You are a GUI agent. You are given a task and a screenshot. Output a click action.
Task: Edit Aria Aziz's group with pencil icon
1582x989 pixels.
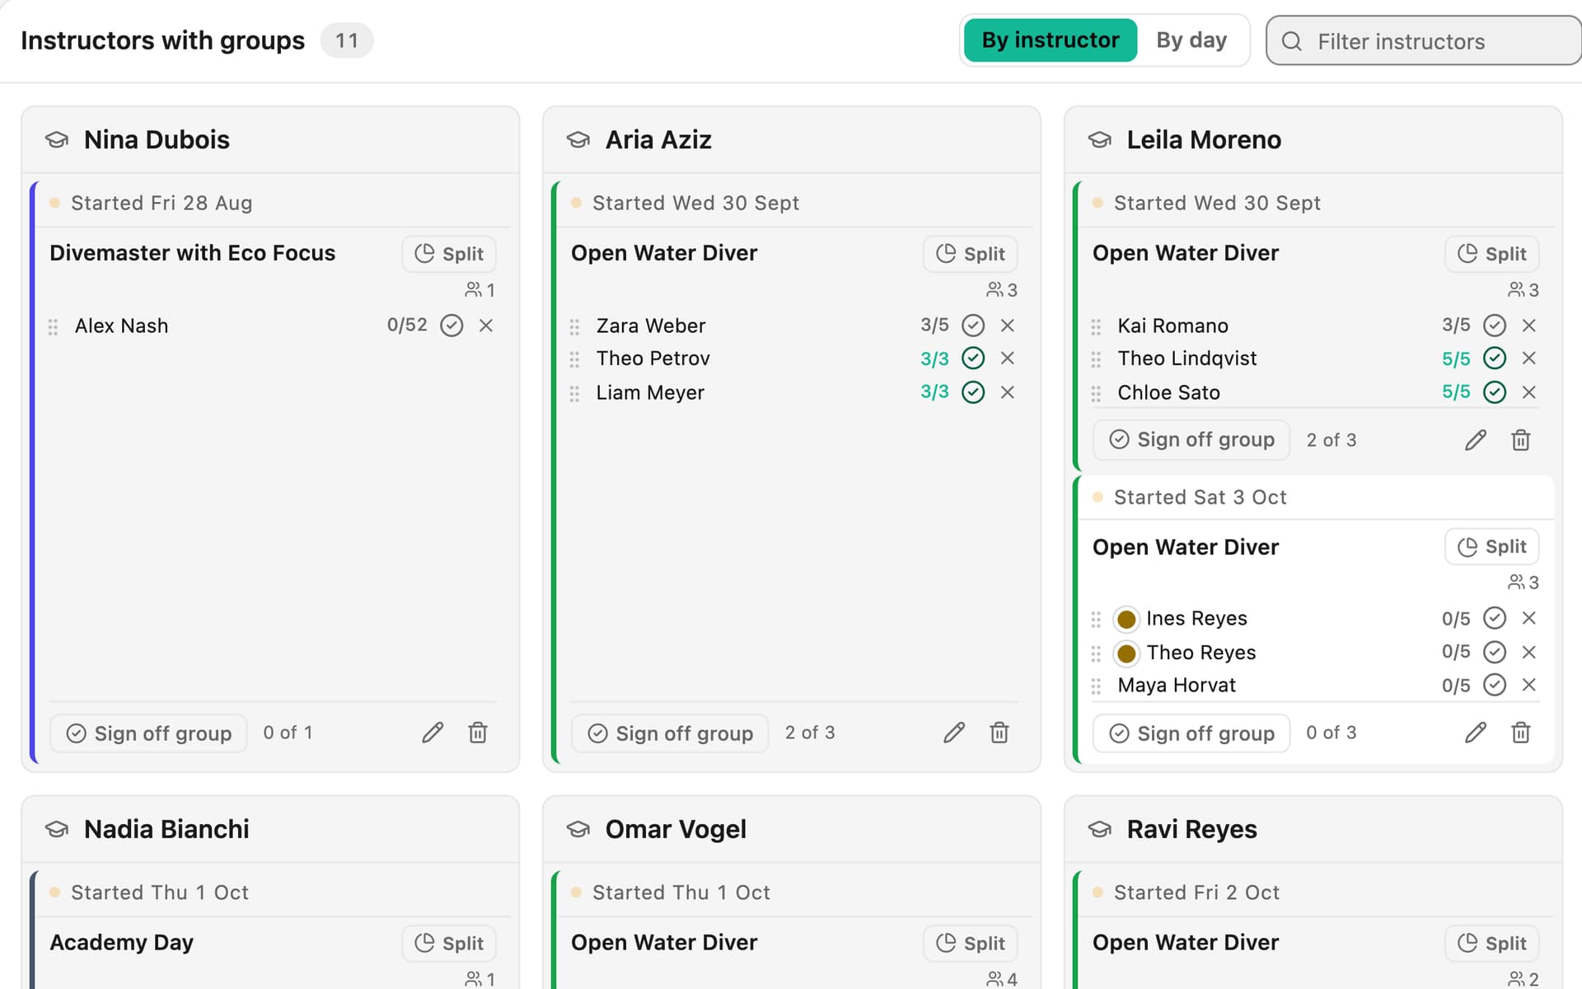pyautogui.click(x=954, y=733)
